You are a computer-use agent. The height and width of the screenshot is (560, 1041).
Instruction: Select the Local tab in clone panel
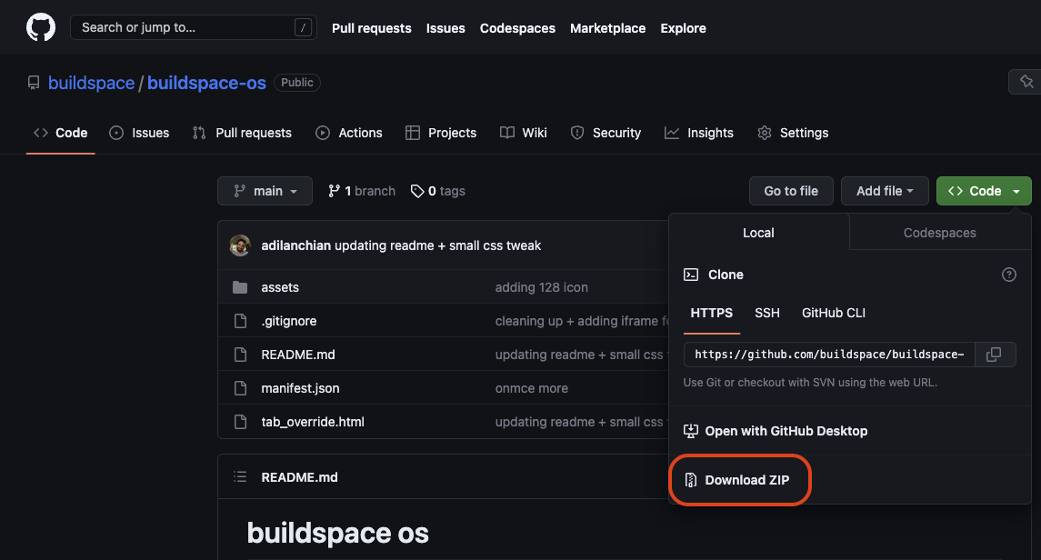click(759, 233)
